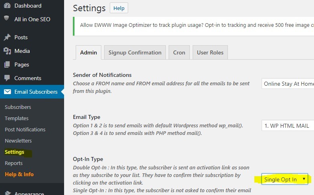Open the Media section
The height and width of the screenshot is (195, 314).
tap(22, 51)
